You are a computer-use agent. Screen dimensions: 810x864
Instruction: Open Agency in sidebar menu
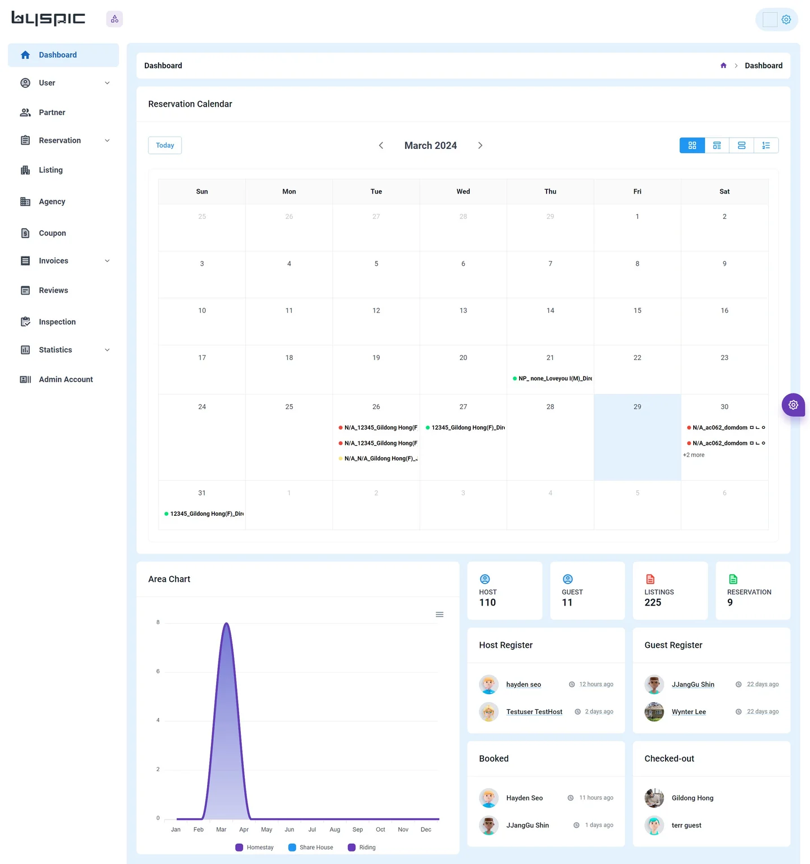63,201
